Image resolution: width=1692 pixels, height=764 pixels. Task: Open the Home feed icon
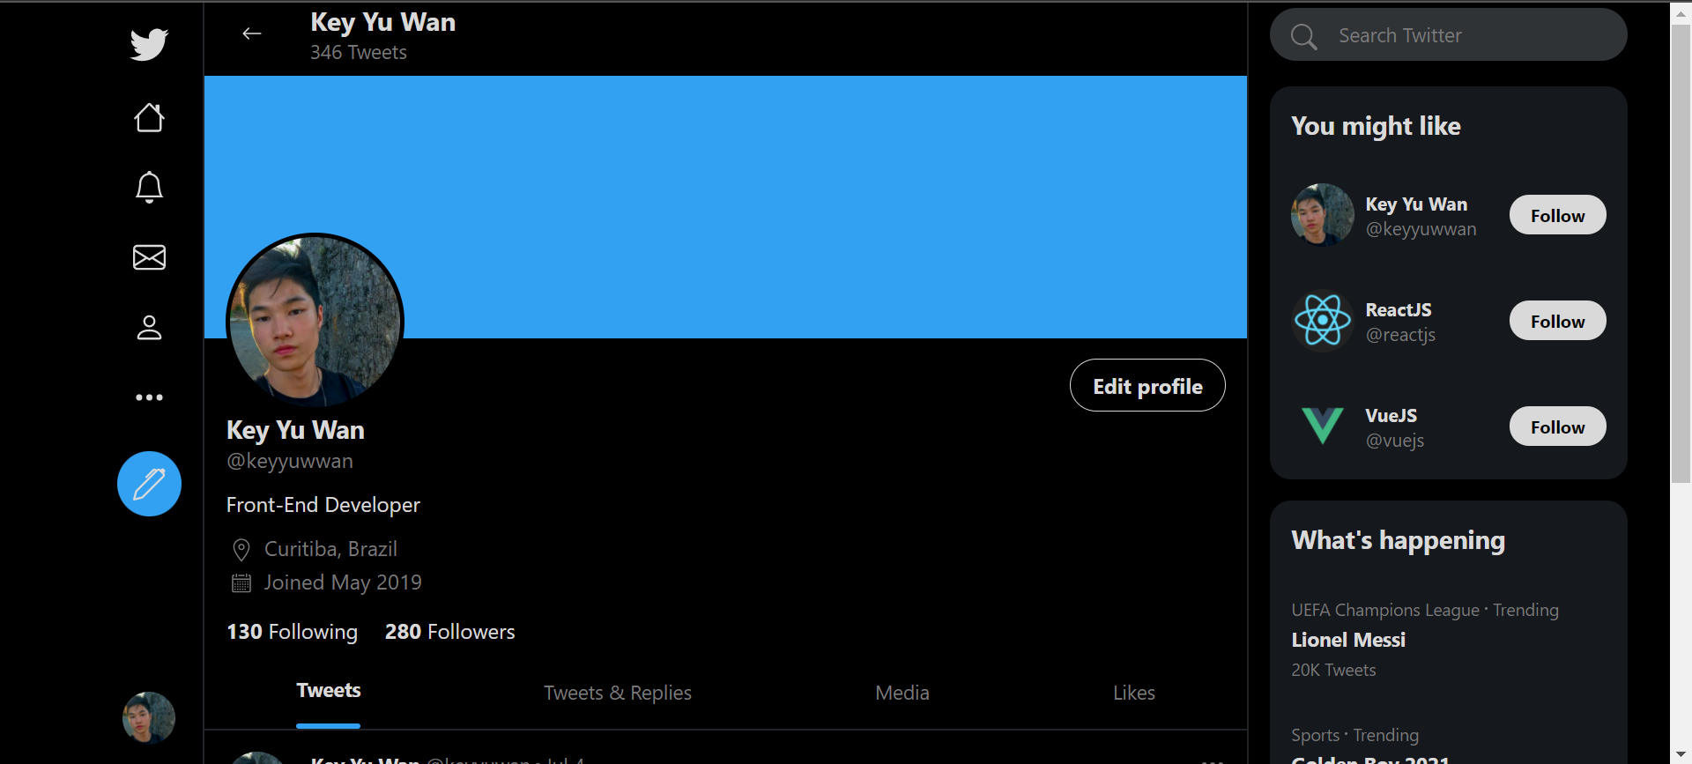tap(149, 117)
